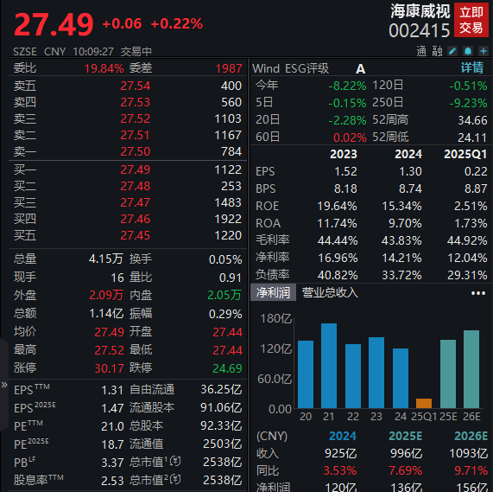Click the 外盘 value 2.09万

tap(106, 295)
